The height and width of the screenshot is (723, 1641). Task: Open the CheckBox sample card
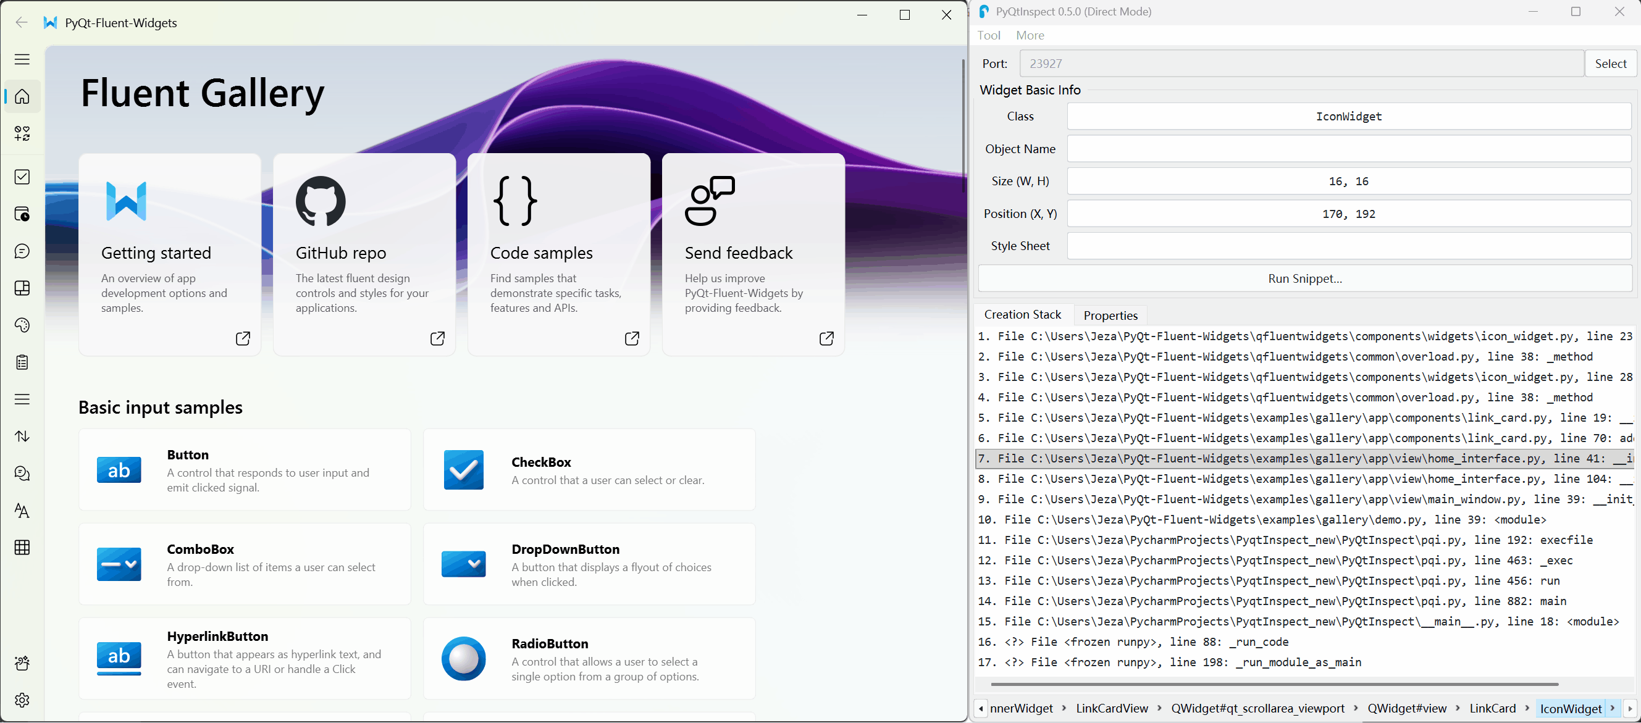pyautogui.click(x=589, y=470)
